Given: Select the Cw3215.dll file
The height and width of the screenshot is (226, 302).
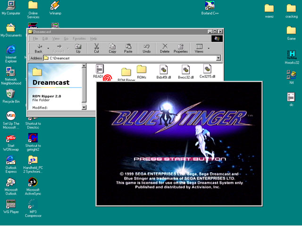Looking at the screenshot, I should tap(207, 71).
